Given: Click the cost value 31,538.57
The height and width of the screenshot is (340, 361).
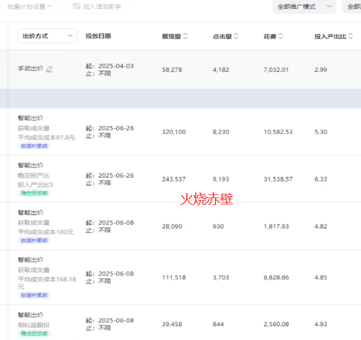Looking at the screenshot, I should (278, 179).
